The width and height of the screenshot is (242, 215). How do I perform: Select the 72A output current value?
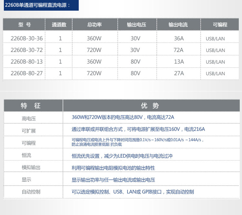point(178,50)
